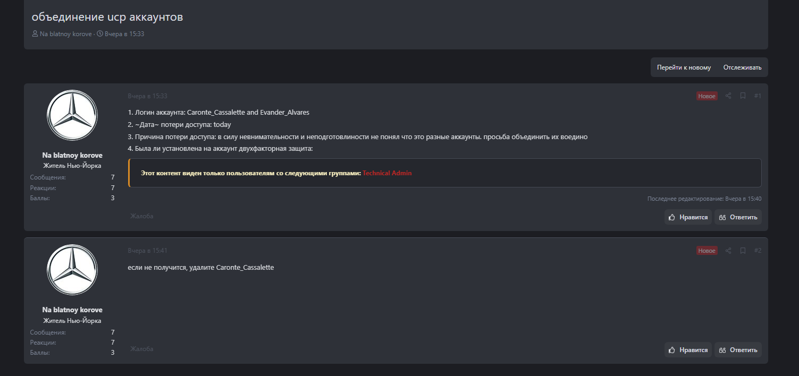Open Na blatnoy korove profile in second post
Image resolution: width=799 pixels, height=376 pixels.
point(72,310)
